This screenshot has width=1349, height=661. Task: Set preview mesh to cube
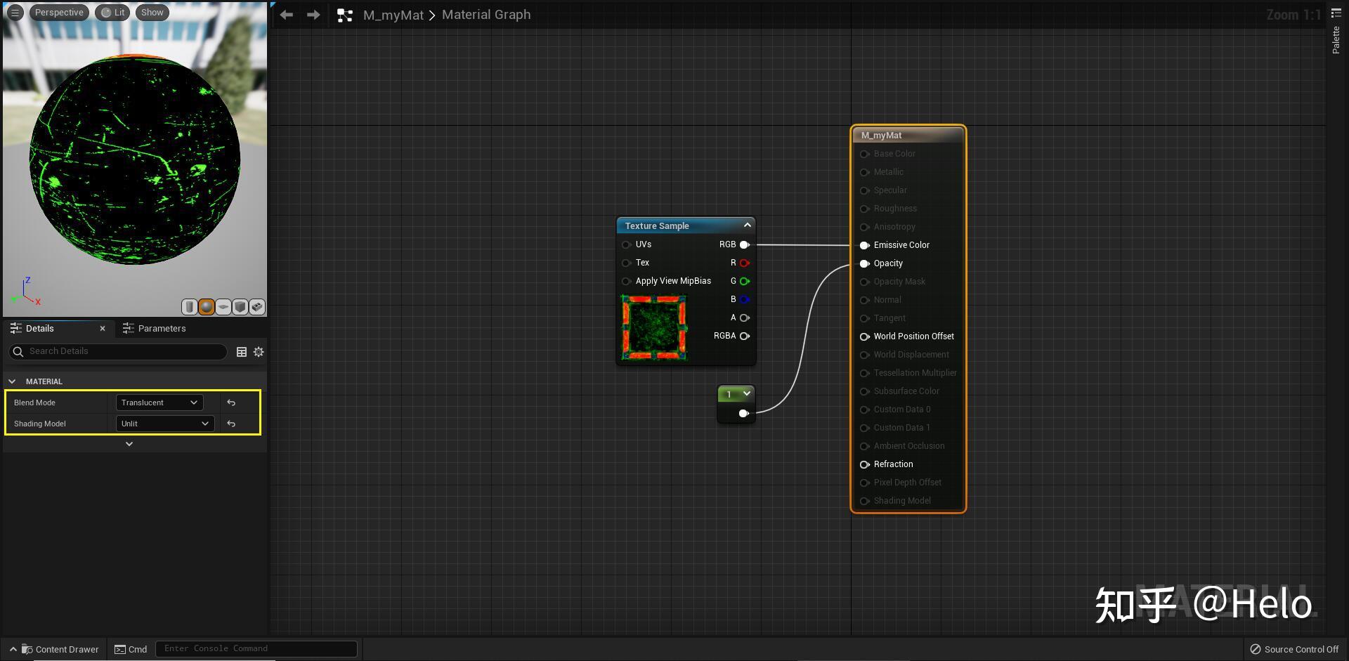point(240,307)
